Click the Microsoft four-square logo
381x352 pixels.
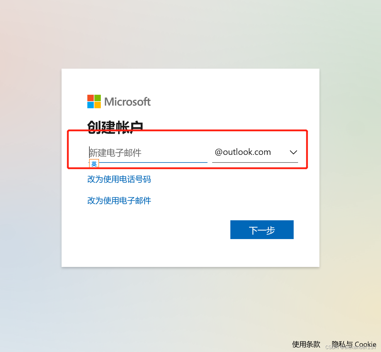pyautogui.click(x=94, y=101)
